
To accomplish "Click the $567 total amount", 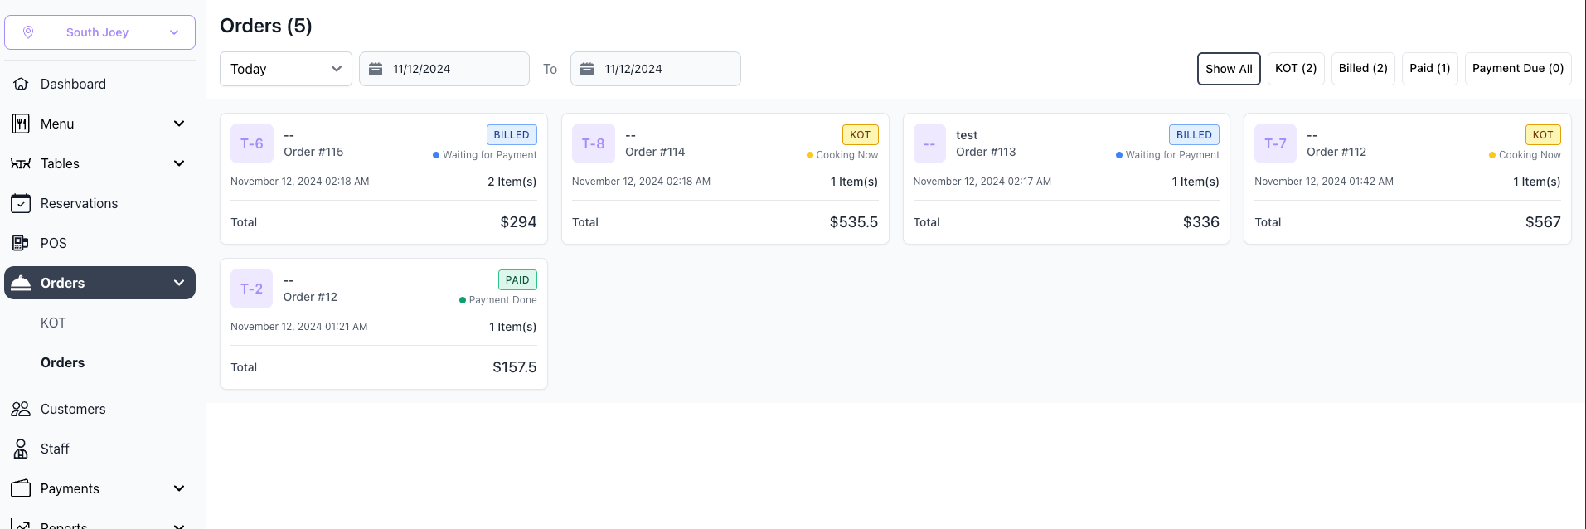I will (x=1543, y=222).
